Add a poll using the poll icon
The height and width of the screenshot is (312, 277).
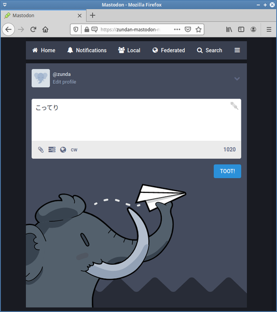(x=52, y=150)
